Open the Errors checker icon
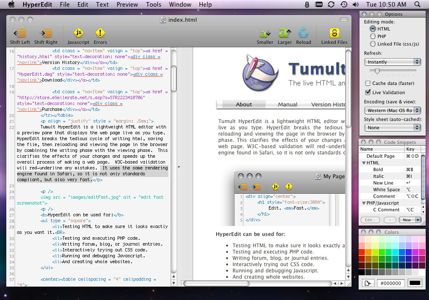The height and width of the screenshot is (300, 429). 100,33
